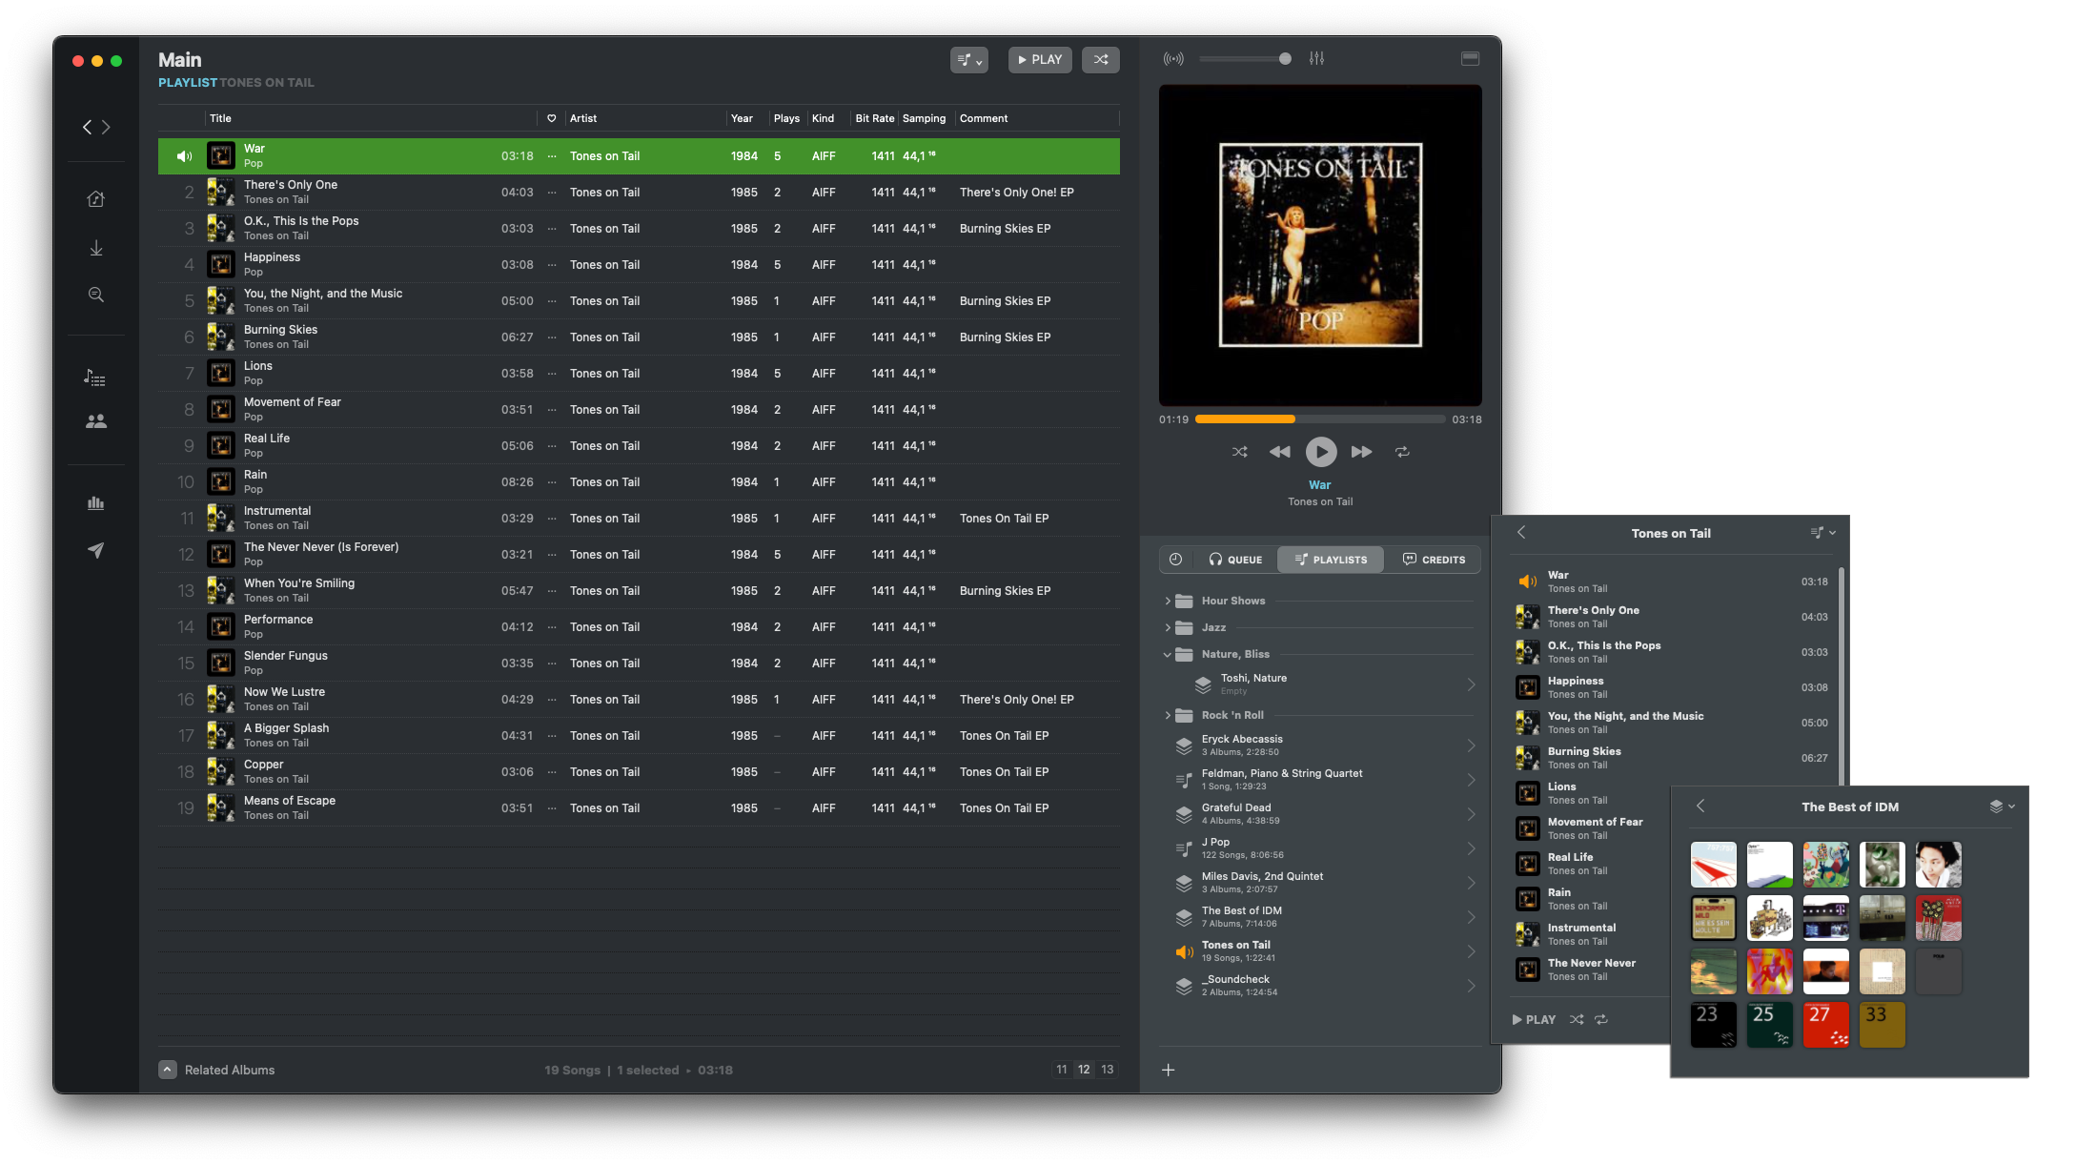
Task: Open the red album cover numbered 27
Action: point(1825,1025)
